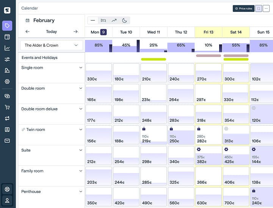Screen dimensions: 273x208
Task: Open the user account icon
Action: coord(7,200)
